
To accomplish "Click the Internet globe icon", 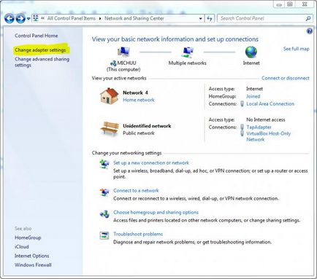I will click(x=251, y=52).
